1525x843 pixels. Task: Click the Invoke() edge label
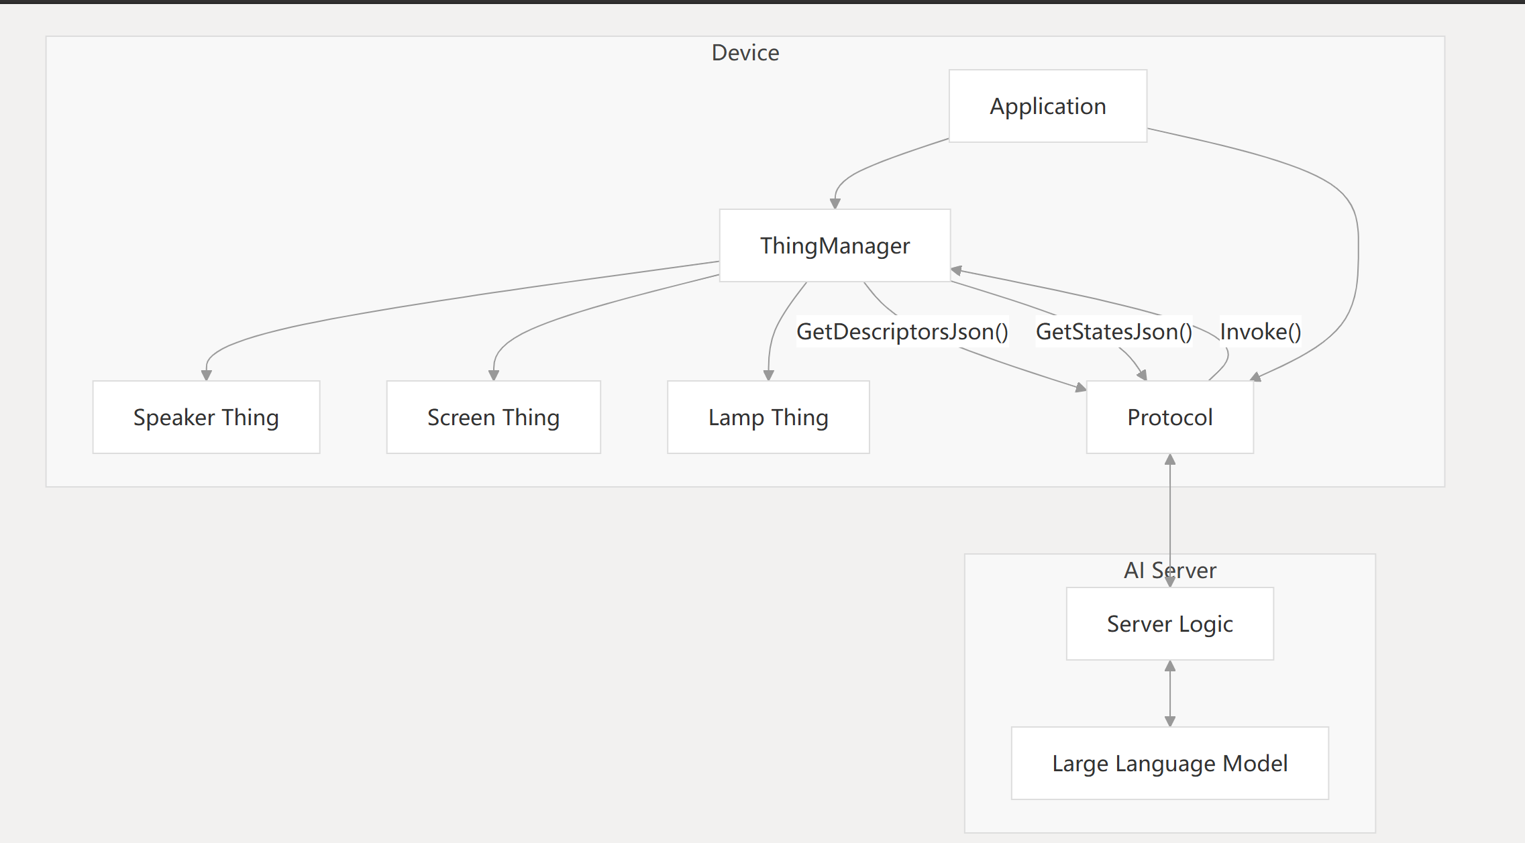[x=1260, y=331]
